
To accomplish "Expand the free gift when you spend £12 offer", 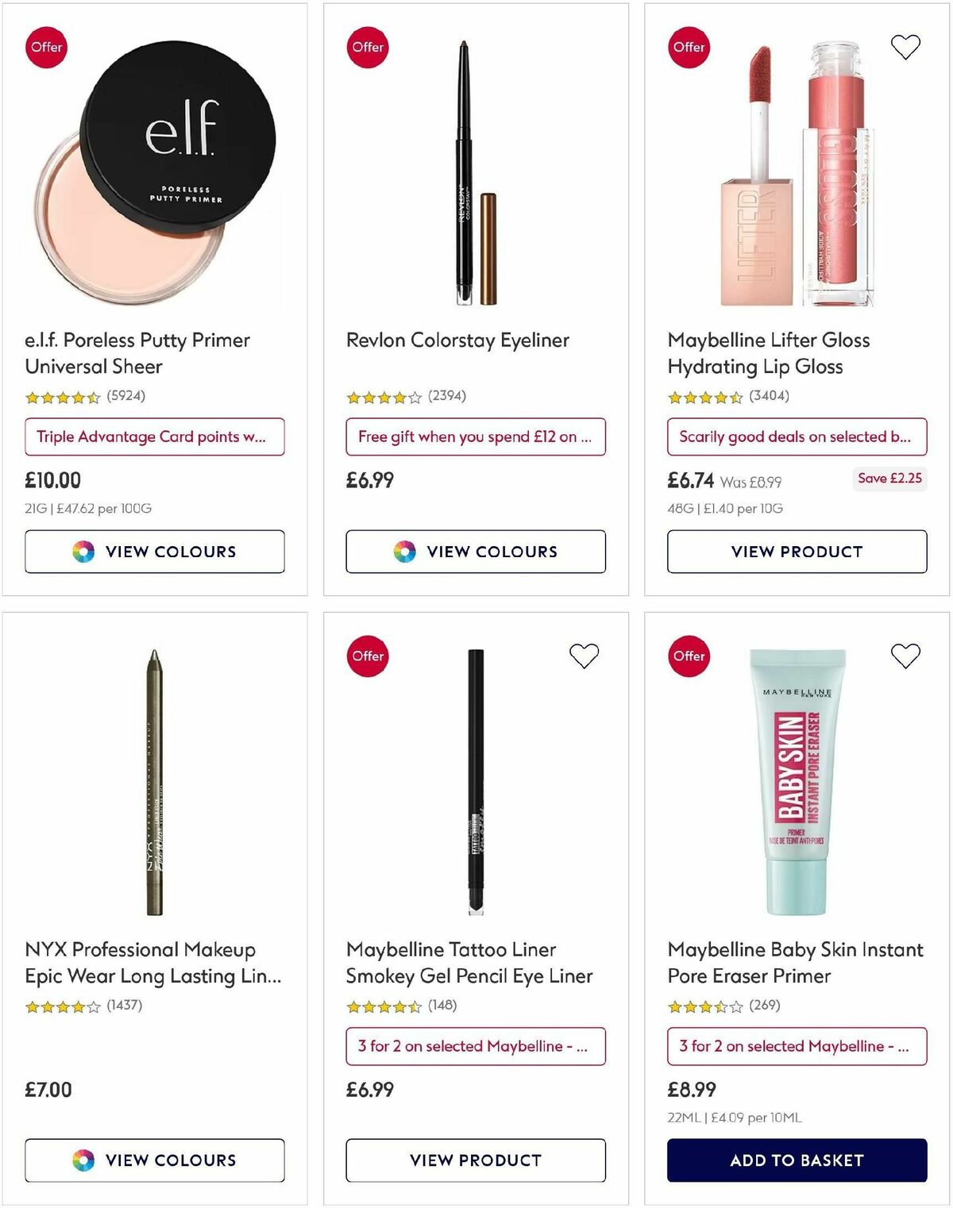I will (476, 437).
